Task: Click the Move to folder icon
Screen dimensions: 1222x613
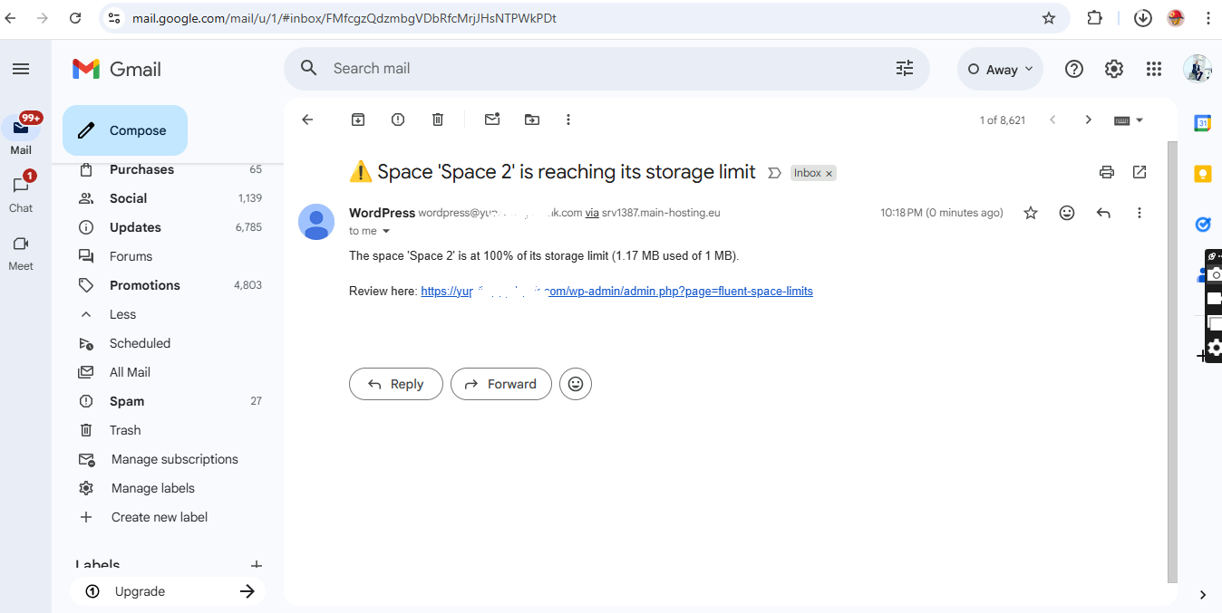Action: coord(532,120)
